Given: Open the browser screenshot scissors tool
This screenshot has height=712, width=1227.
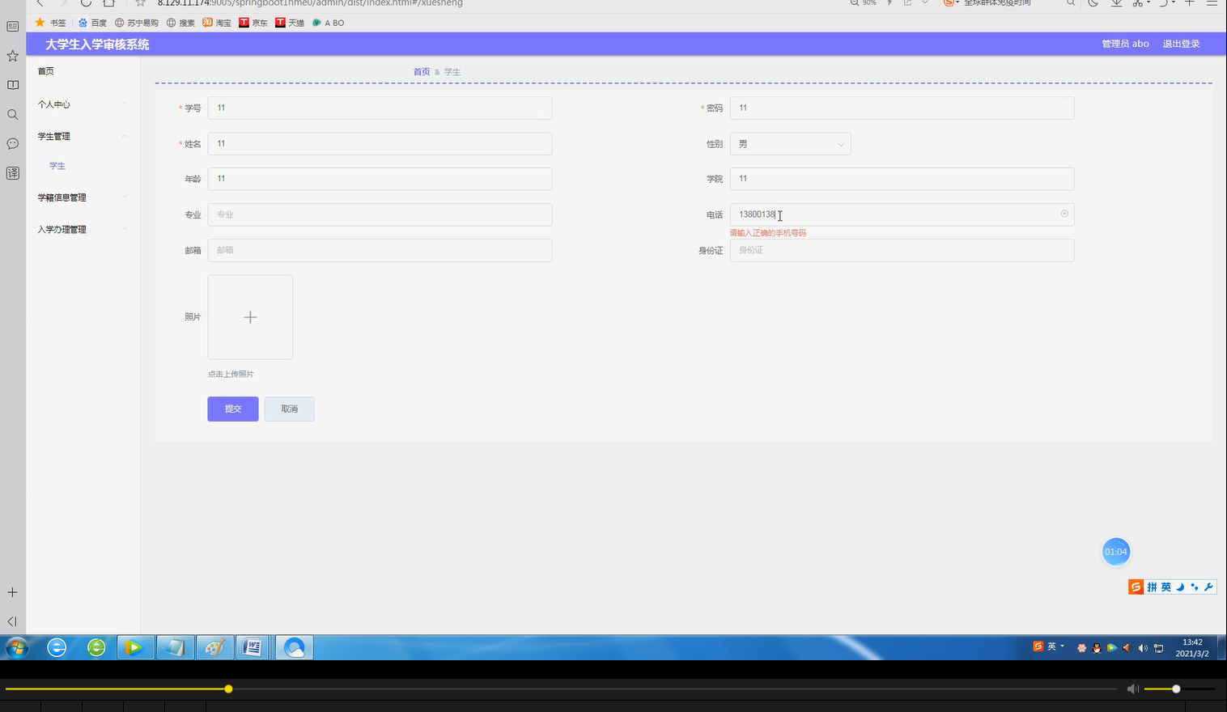Looking at the screenshot, I should click(x=1138, y=3).
